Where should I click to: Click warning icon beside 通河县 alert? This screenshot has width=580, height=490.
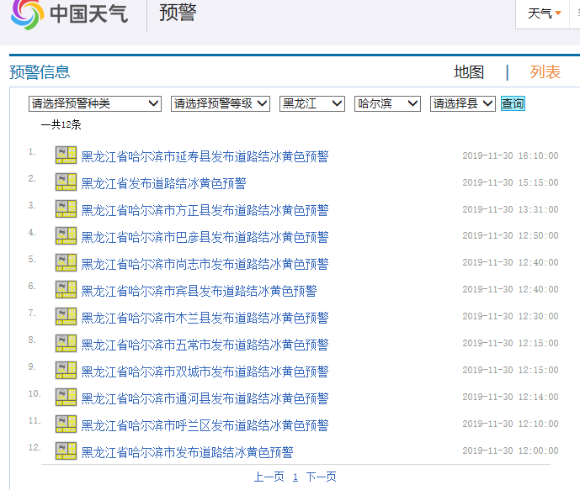66,398
